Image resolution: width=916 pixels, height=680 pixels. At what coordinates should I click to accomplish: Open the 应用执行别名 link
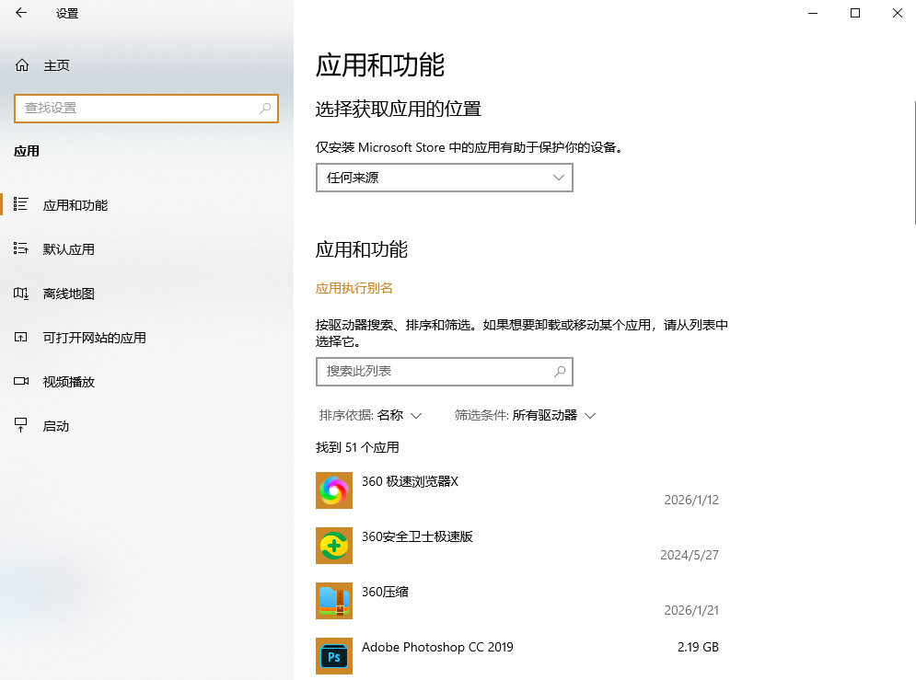(x=354, y=288)
